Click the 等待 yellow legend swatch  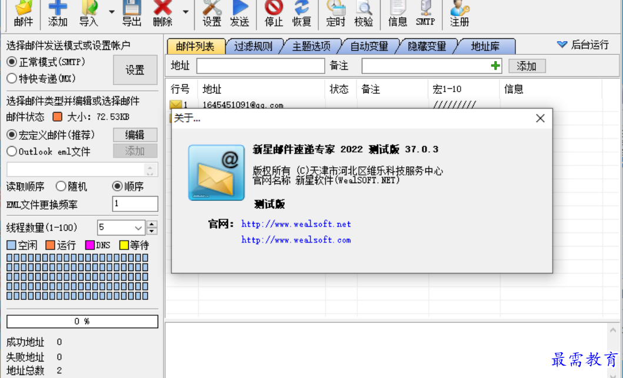click(x=124, y=245)
